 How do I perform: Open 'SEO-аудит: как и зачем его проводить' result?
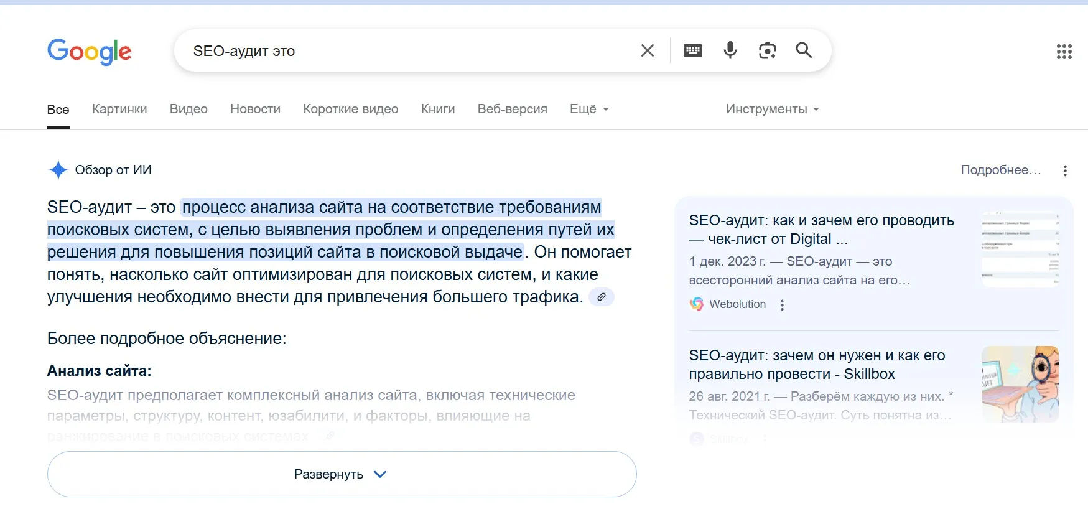[821, 230]
